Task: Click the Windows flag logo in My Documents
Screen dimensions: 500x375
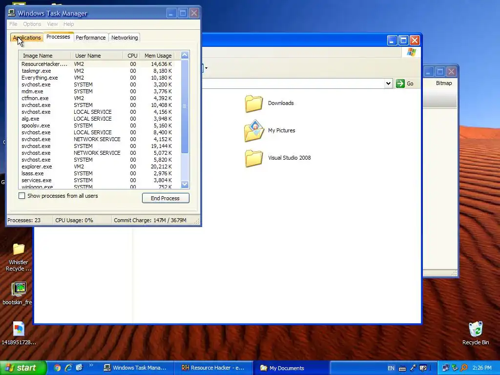Action: [x=411, y=52]
